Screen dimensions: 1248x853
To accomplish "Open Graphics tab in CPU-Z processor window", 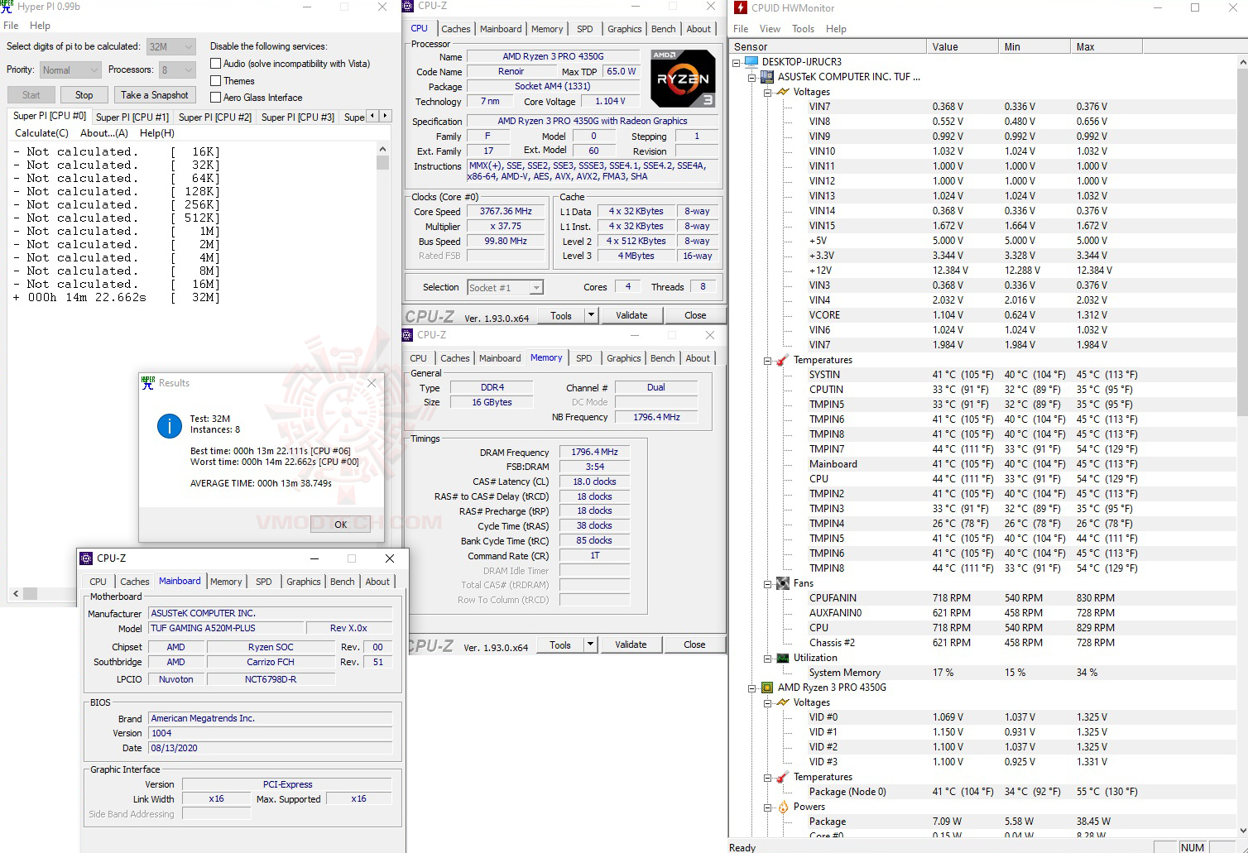I will point(625,29).
